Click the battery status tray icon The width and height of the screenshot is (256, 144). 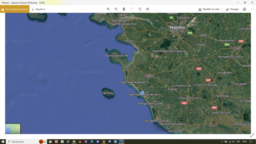pyautogui.click(x=226, y=141)
